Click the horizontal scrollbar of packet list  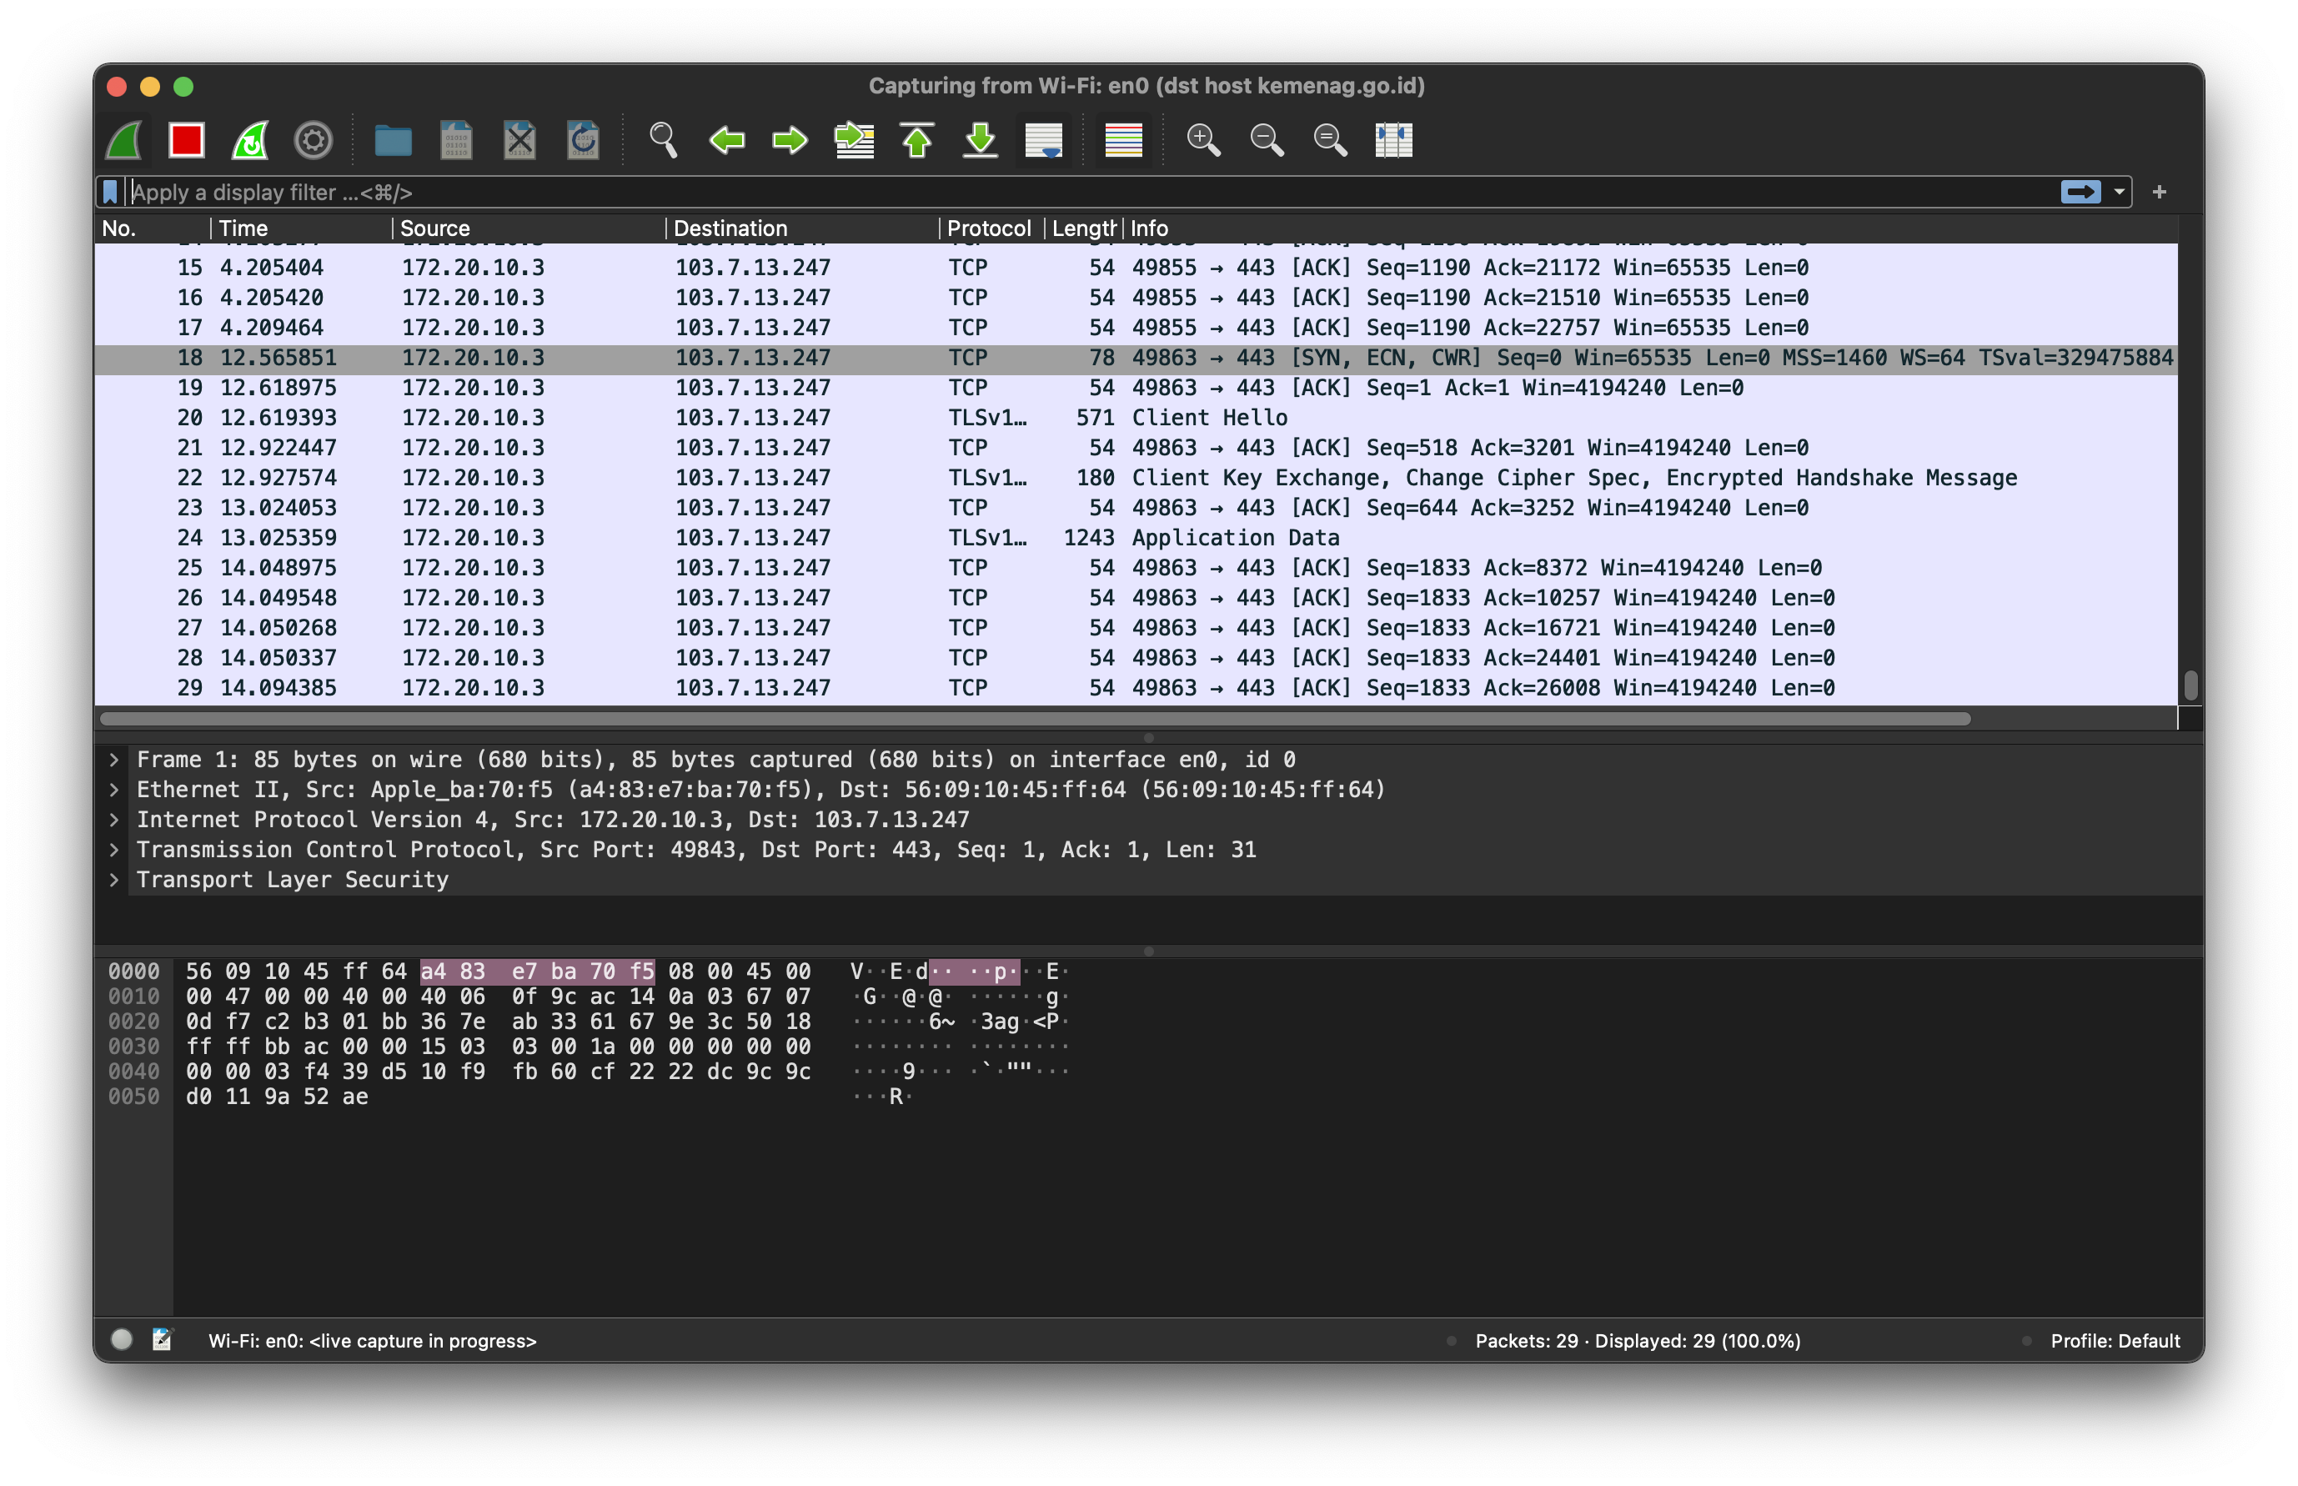[1034, 719]
